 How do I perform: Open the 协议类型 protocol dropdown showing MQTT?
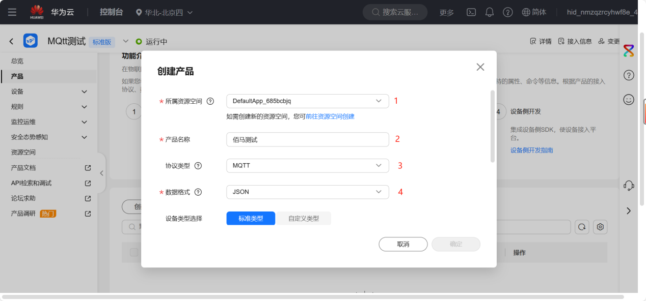[307, 165]
